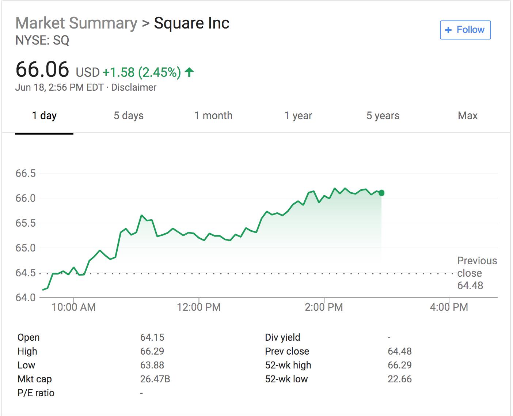Switch to the 1 month tab
Image resolution: width=513 pixels, height=416 pixels.
(x=213, y=116)
